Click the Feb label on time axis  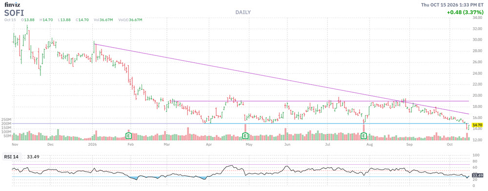pyautogui.click(x=130, y=144)
